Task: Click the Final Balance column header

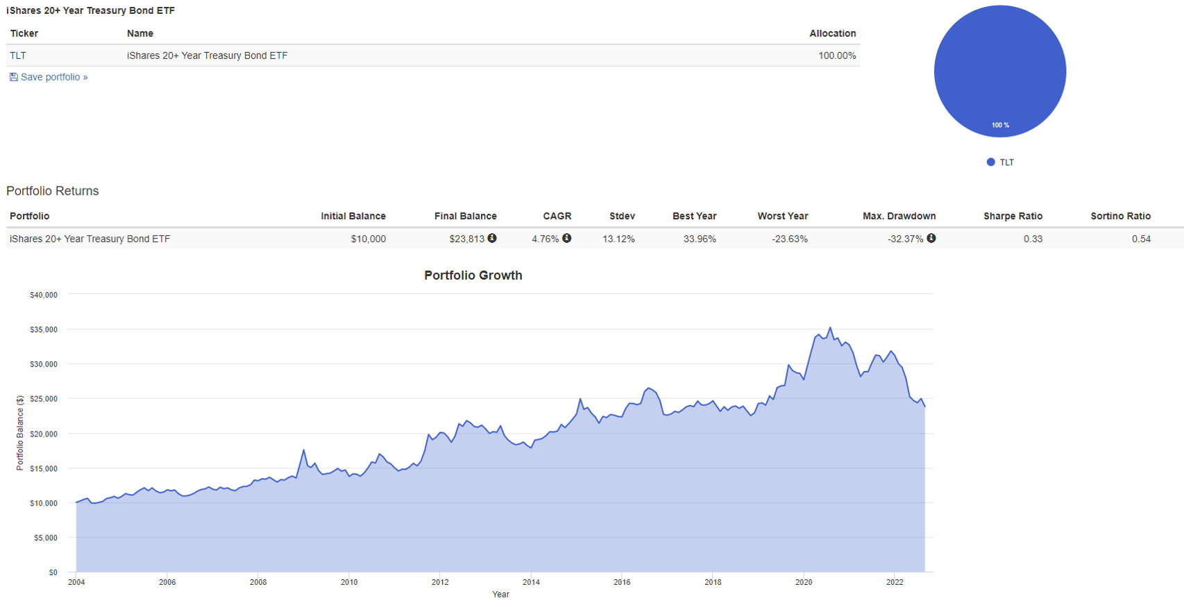Action: pyautogui.click(x=466, y=216)
